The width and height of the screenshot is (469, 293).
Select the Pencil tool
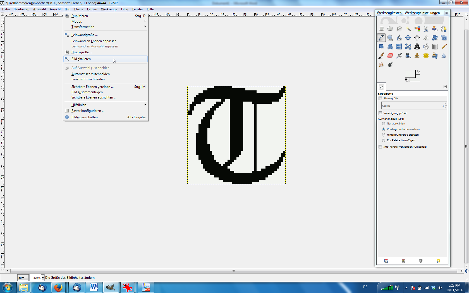pyautogui.click(x=444, y=47)
